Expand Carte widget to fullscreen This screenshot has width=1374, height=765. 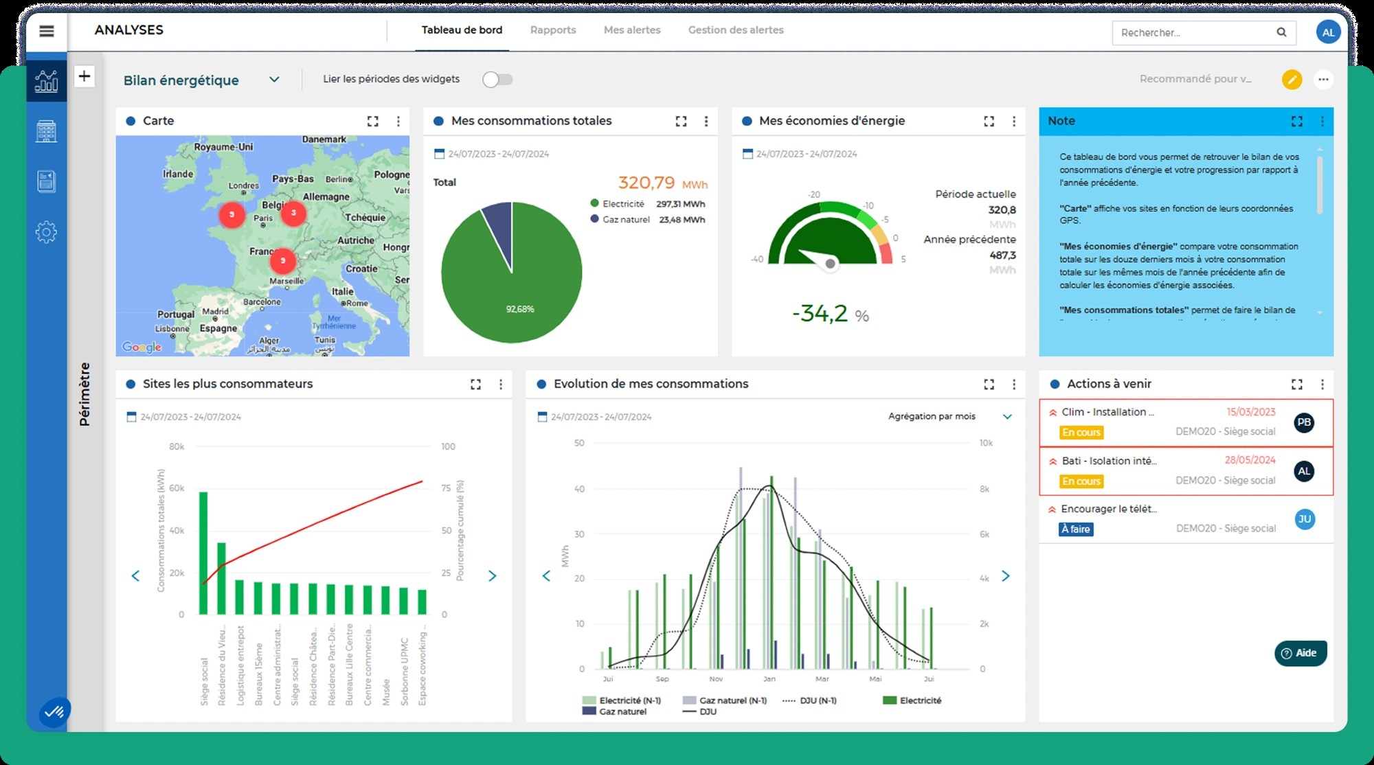click(373, 122)
